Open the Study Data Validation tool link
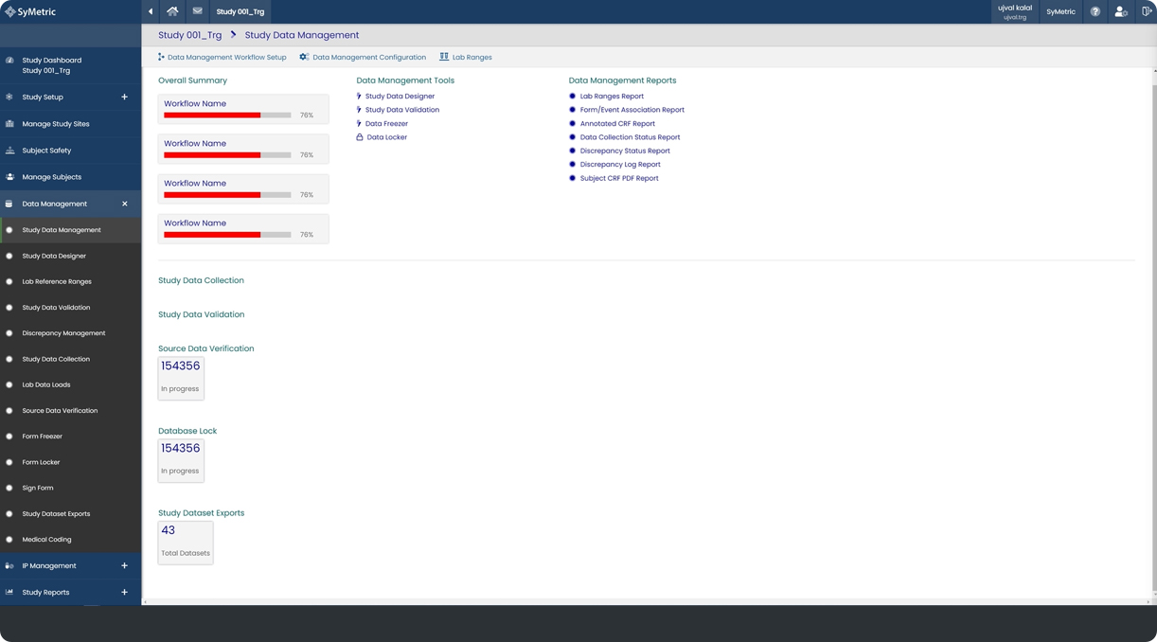 pos(402,110)
